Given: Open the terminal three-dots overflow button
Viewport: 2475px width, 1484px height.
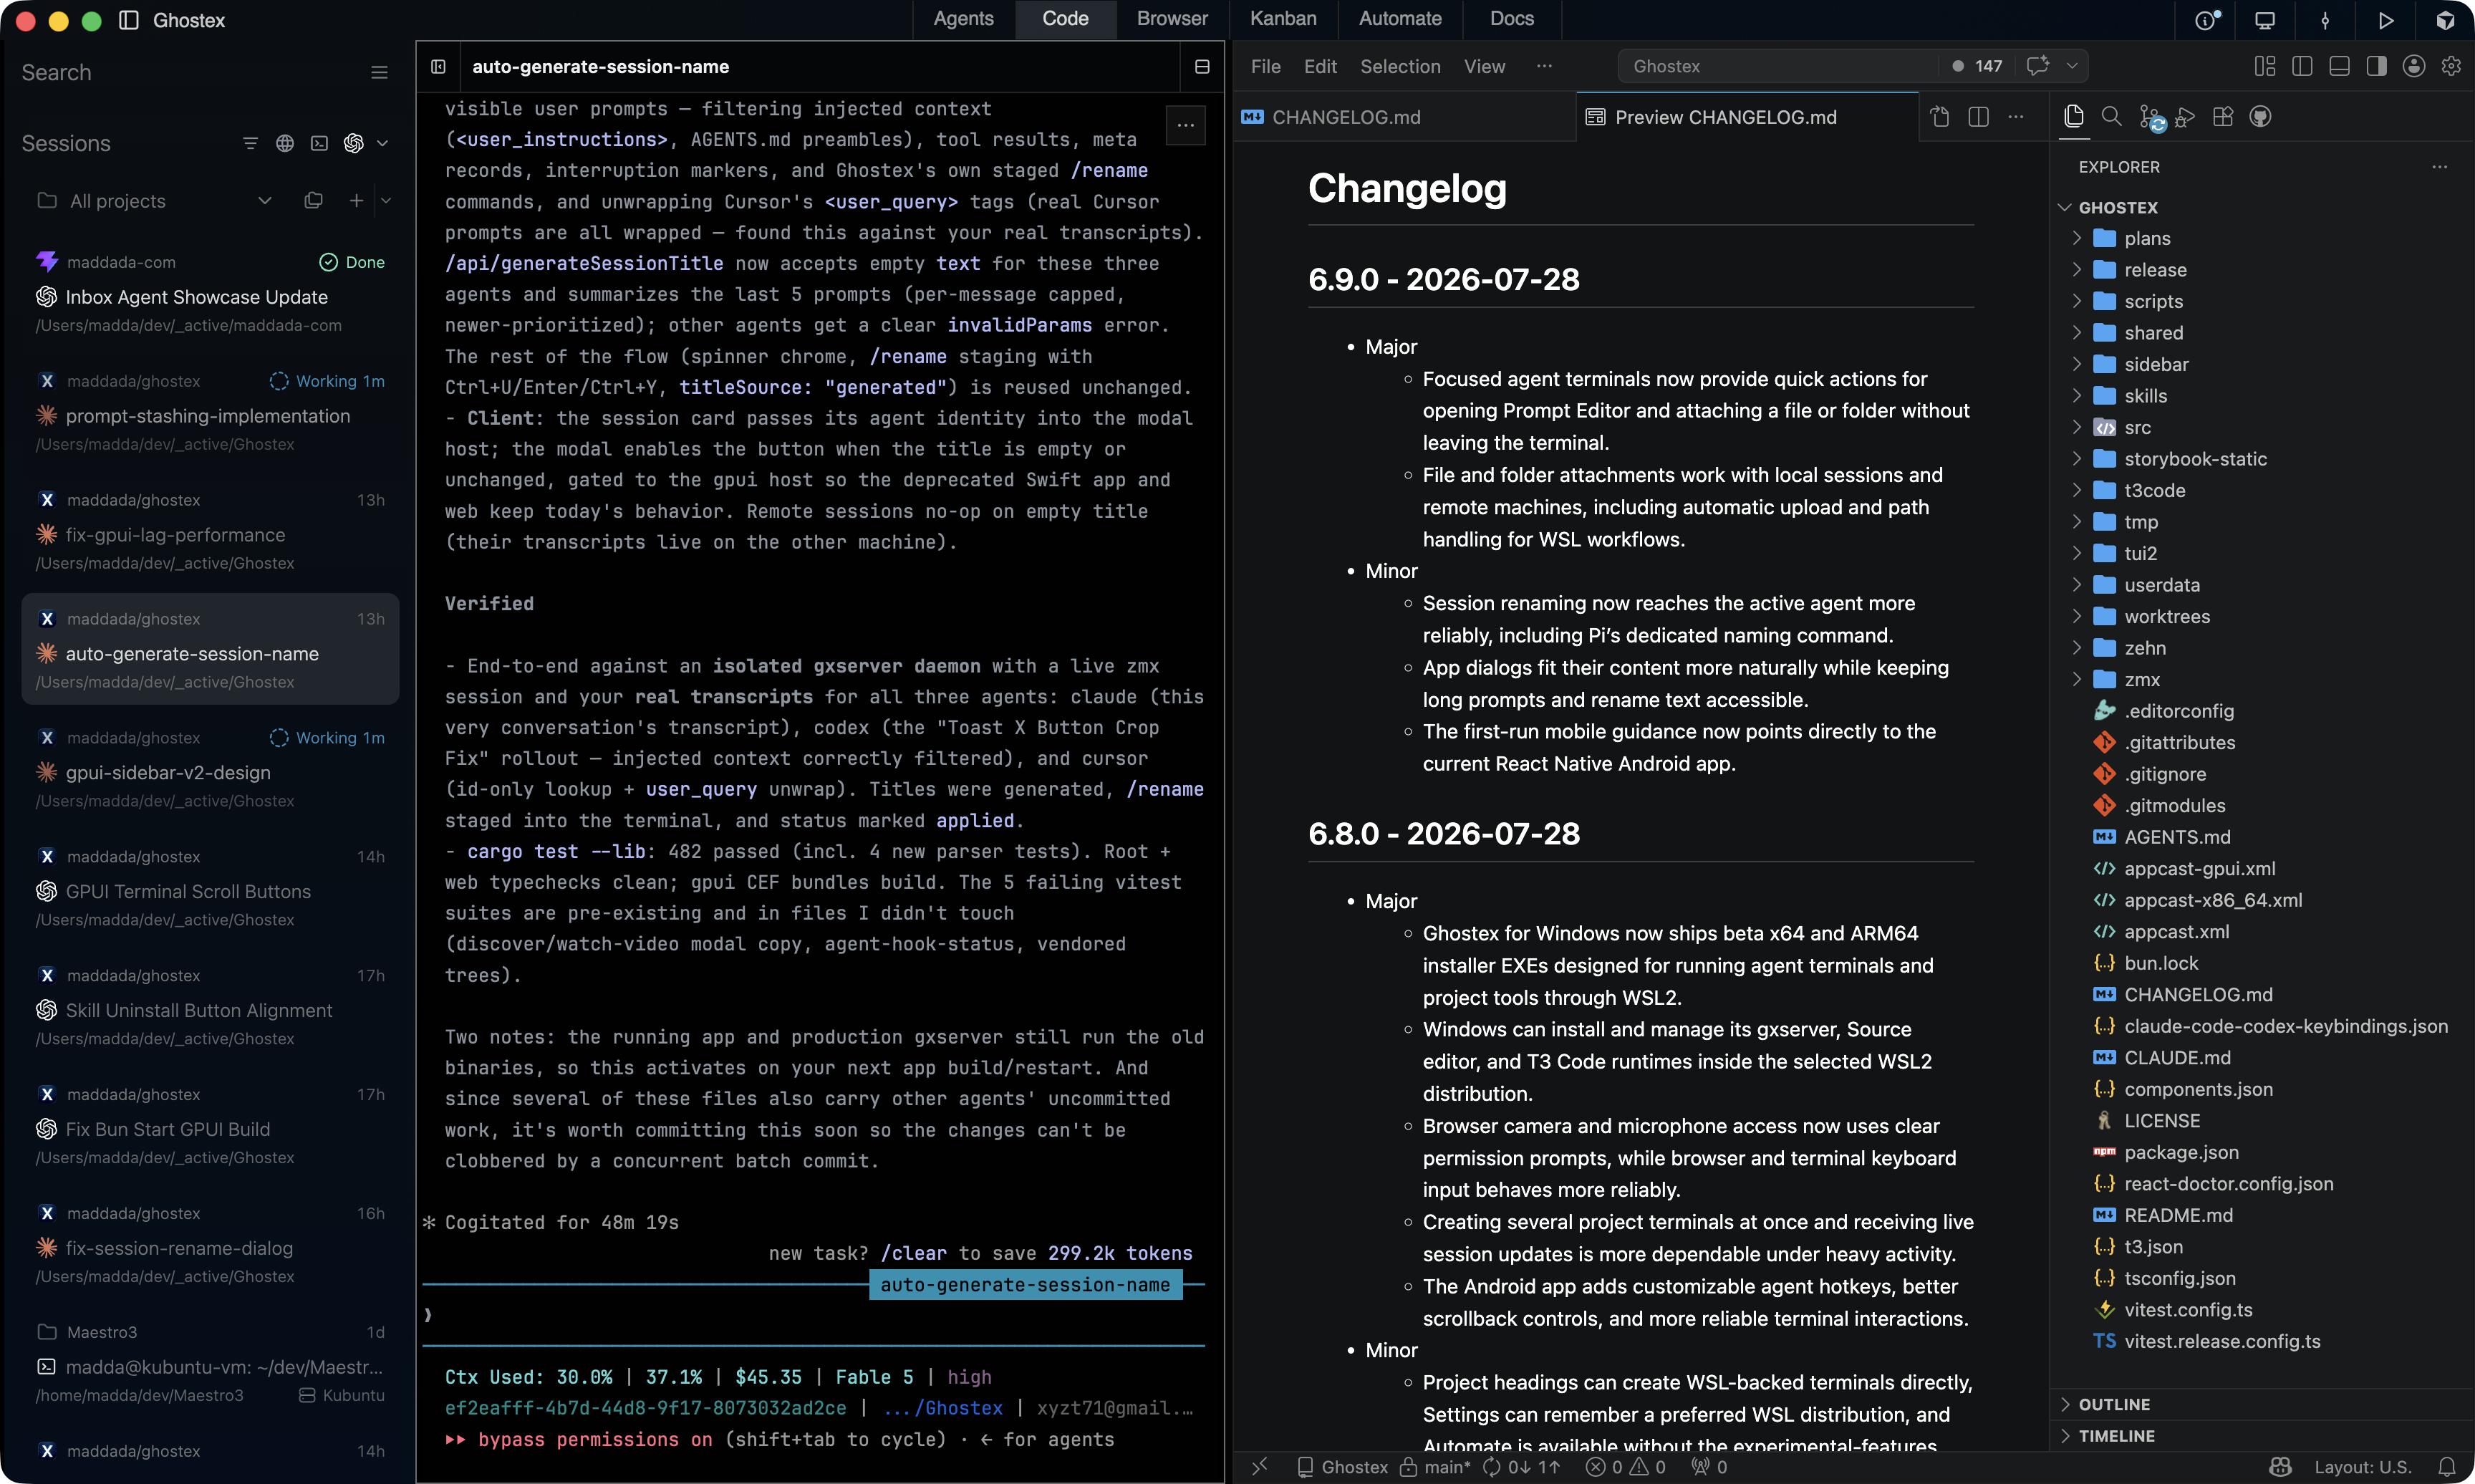Looking at the screenshot, I should coord(1185,125).
